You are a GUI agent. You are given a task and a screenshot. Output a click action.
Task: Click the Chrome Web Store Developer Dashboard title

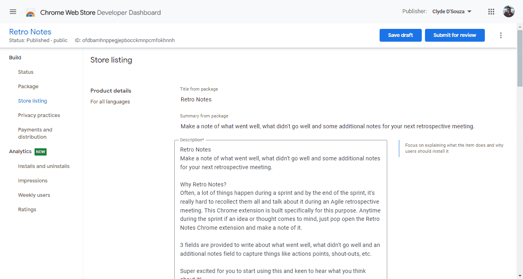(x=100, y=12)
